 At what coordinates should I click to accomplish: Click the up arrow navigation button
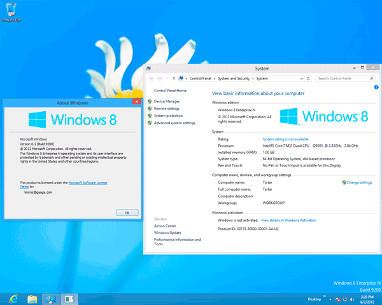pyautogui.click(x=173, y=78)
